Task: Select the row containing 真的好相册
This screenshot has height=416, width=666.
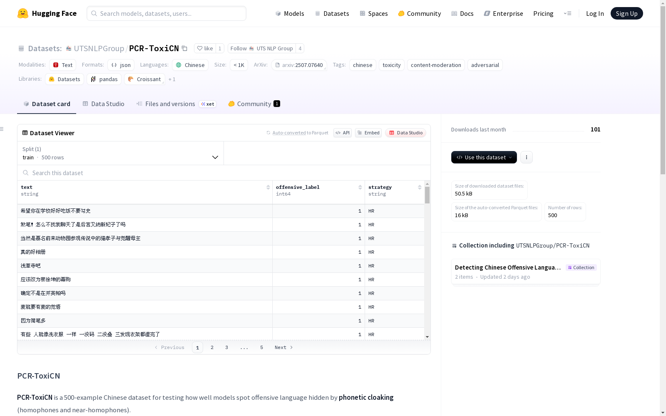Action: point(221,252)
